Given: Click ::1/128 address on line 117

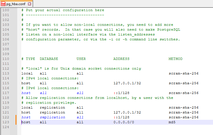Looking at the screenshot, I should [121, 93].
